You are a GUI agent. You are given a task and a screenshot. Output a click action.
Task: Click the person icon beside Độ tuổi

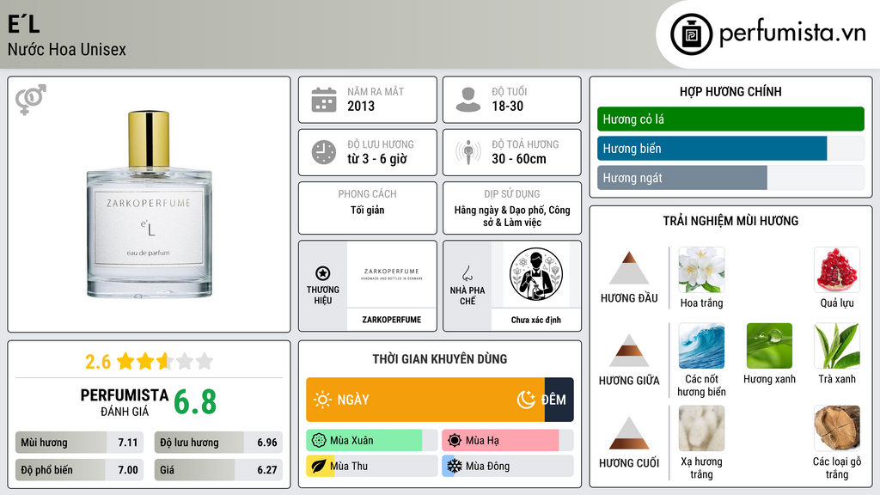pyautogui.click(x=468, y=100)
